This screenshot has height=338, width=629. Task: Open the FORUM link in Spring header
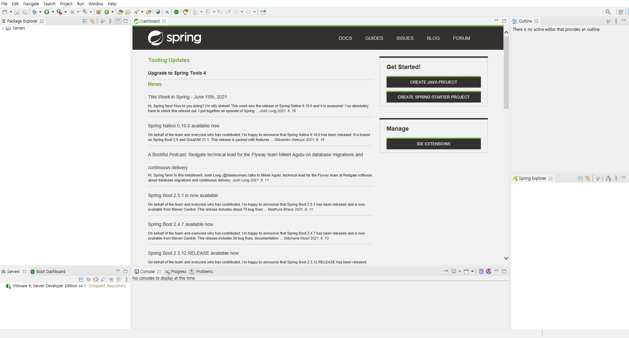(461, 38)
